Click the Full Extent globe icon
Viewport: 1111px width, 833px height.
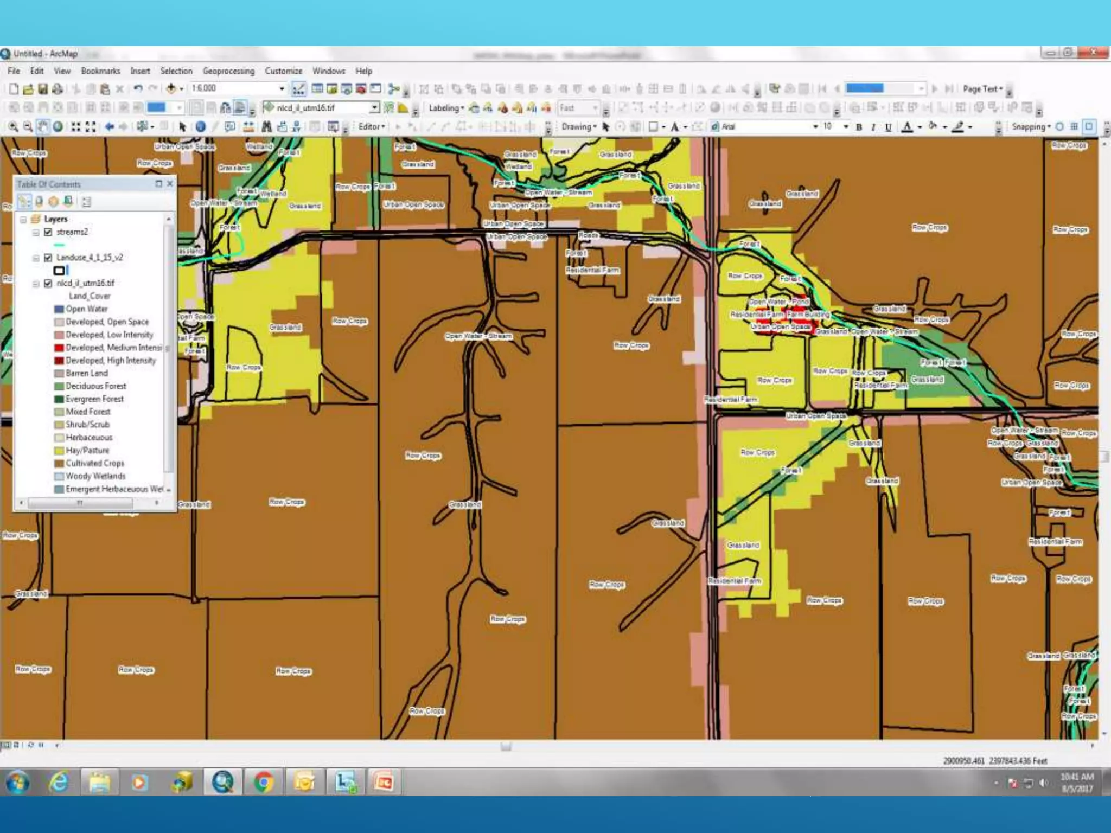click(x=58, y=127)
